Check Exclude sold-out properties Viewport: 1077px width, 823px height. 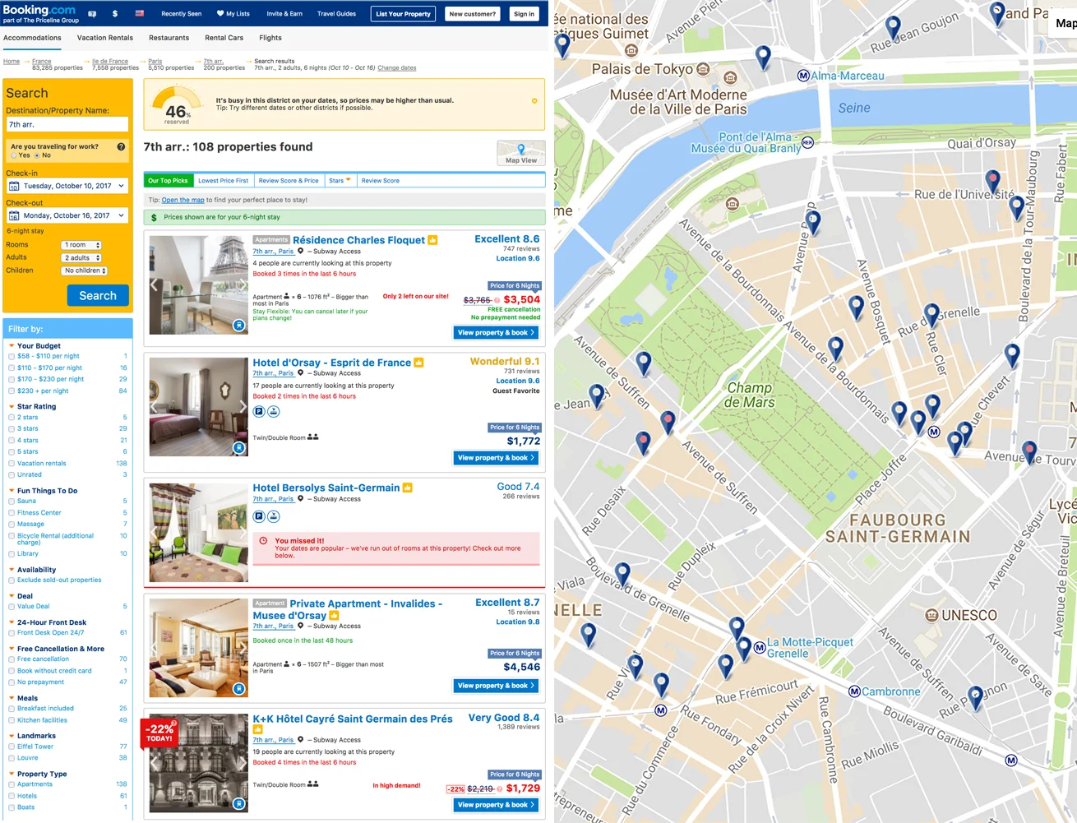(12, 580)
